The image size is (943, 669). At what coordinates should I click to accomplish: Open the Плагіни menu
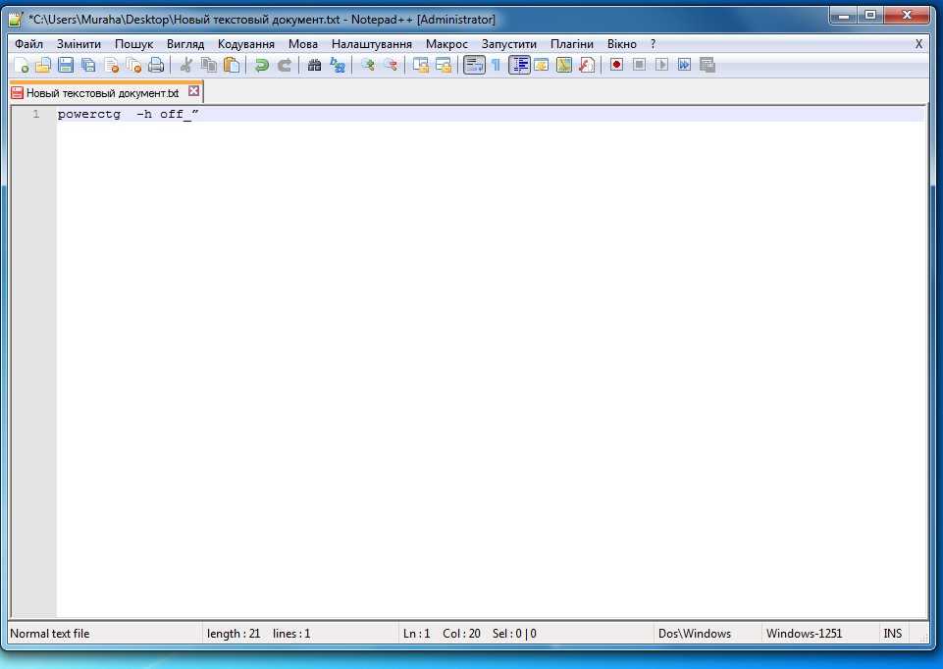pyautogui.click(x=571, y=44)
